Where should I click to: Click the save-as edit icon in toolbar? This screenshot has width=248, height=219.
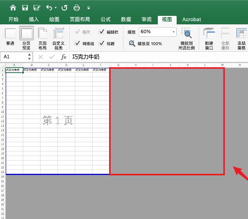(x=37, y=8)
